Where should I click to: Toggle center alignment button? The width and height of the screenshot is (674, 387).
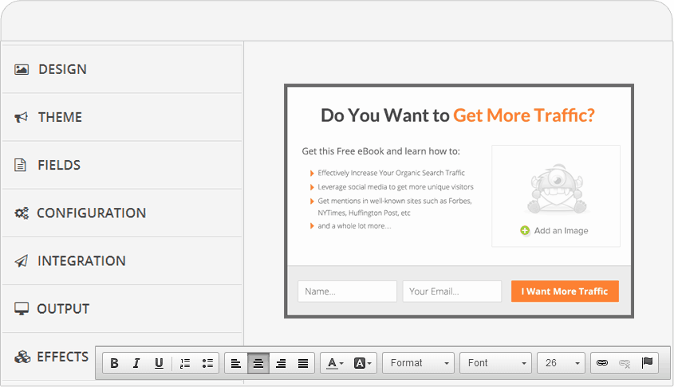coord(258,363)
